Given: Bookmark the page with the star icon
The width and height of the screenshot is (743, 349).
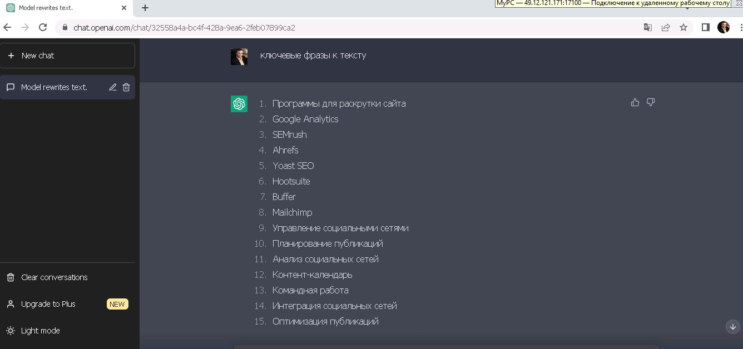Looking at the screenshot, I should click(683, 27).
